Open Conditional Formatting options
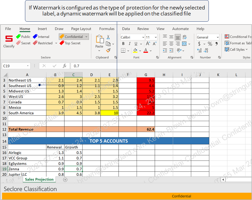This screenshot has width=252, height=200. tap(238, 37)
